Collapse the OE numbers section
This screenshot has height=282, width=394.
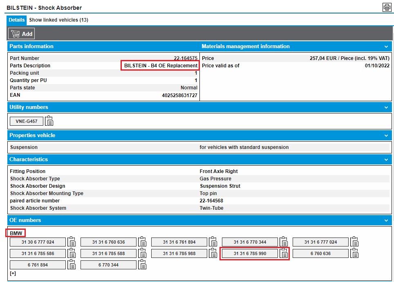386,220
